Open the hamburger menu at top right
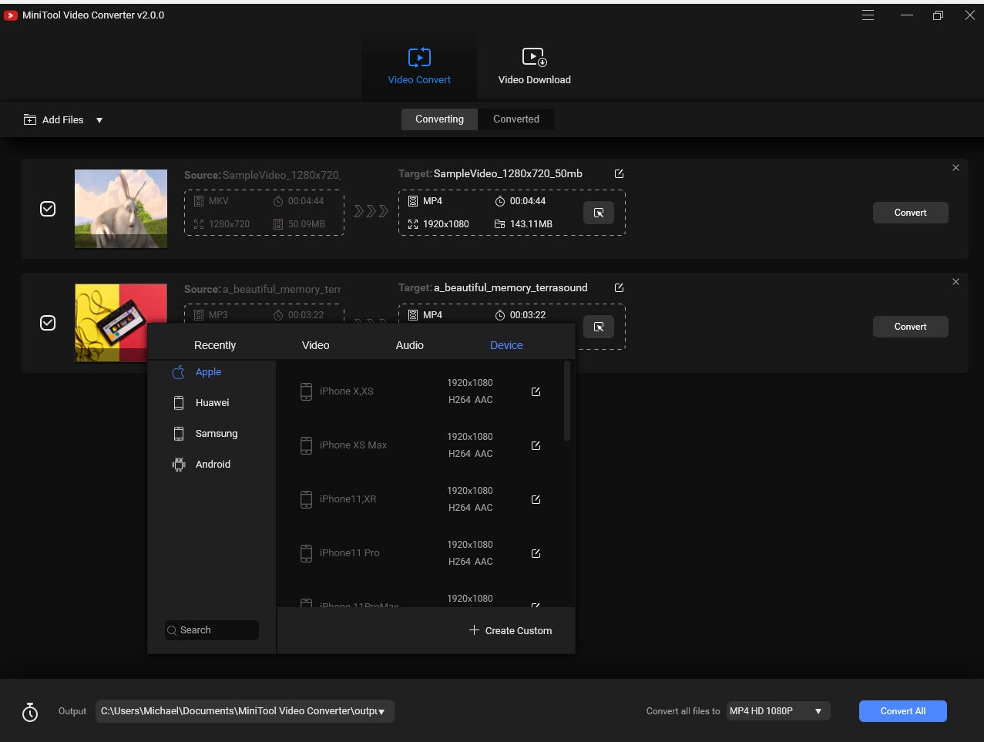 click(x=868, y=15)
